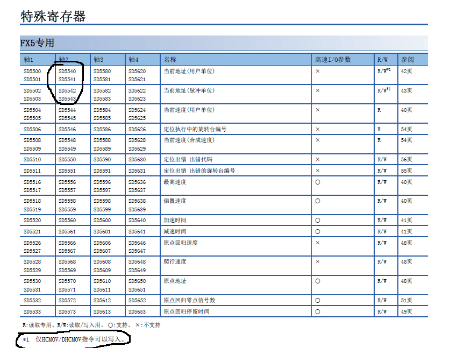Select the 名称 column header
Viewport: 464px width, 348px height.
170,60
